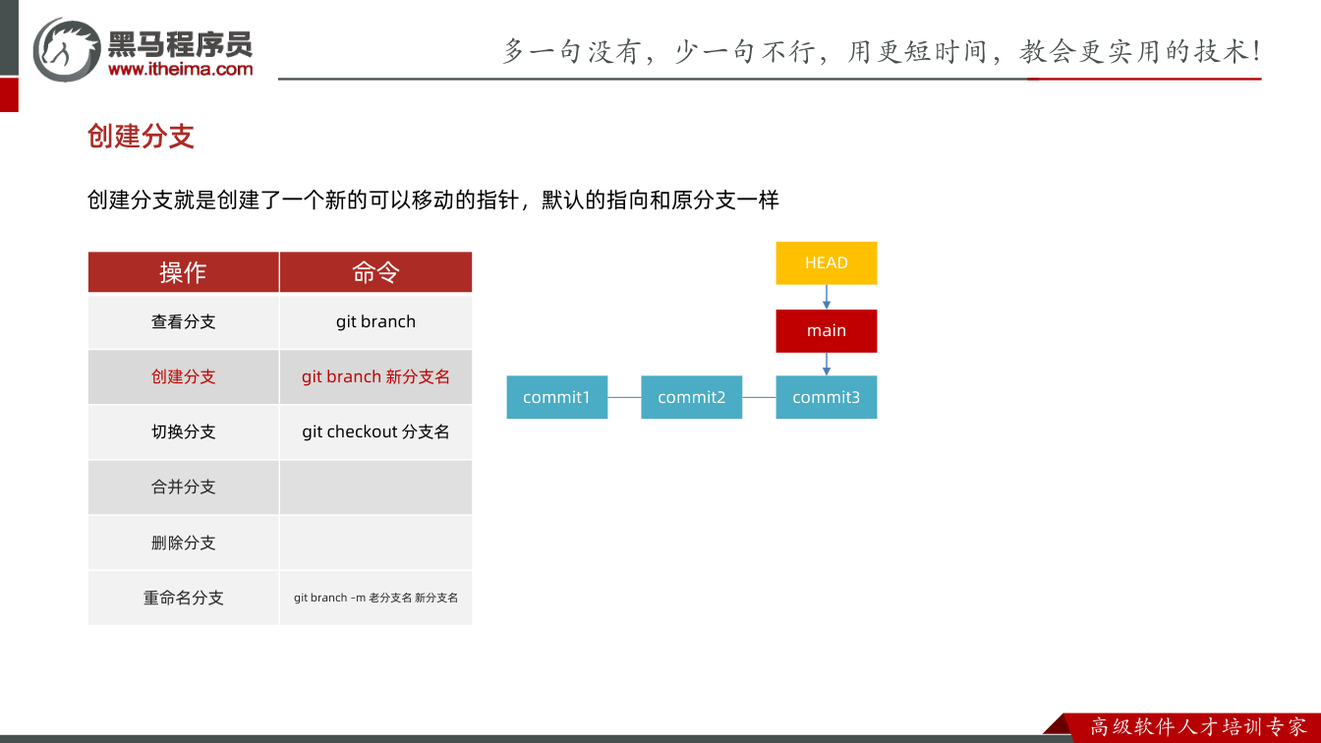
Task: Click the 操作 table header
Action: [x=183, y=272]
